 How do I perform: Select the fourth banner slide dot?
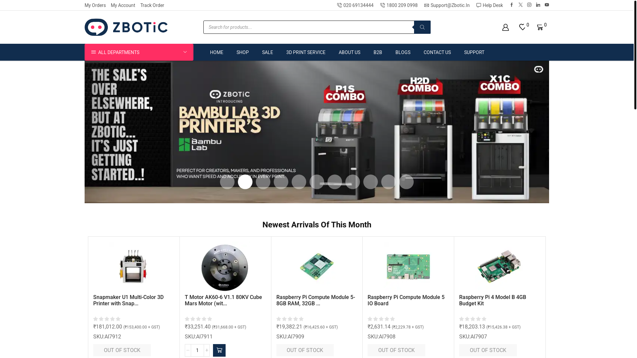tap(281, 182)
